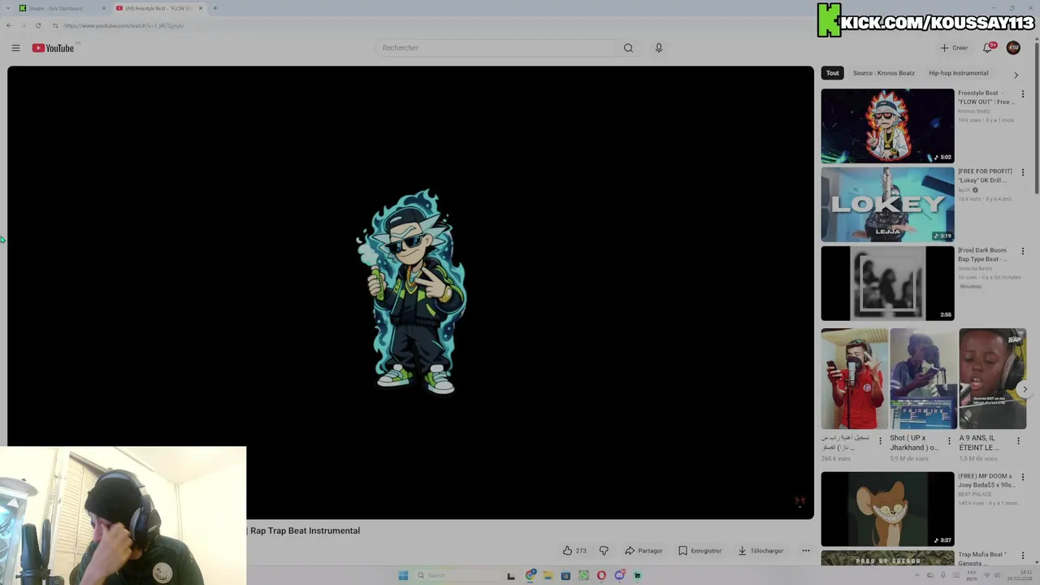The height and width of the screenshot is (585, 1040).
Task: Click the Partager share button
Action: [x=643, y=551]
